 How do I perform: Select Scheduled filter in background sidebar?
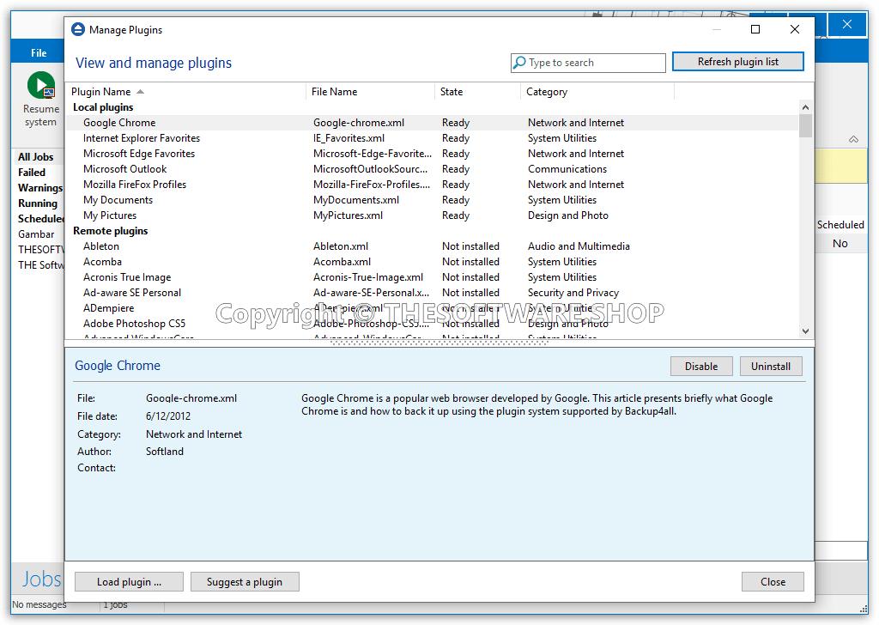(41, 219)
